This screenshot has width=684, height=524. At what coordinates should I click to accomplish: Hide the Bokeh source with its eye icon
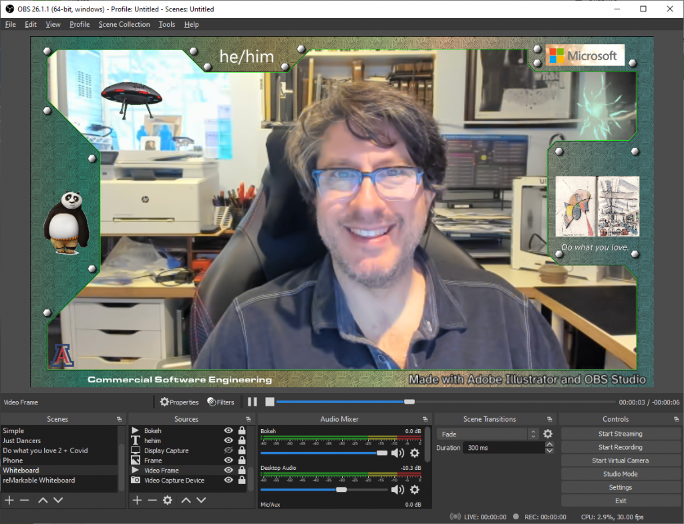tap(228, 430)
